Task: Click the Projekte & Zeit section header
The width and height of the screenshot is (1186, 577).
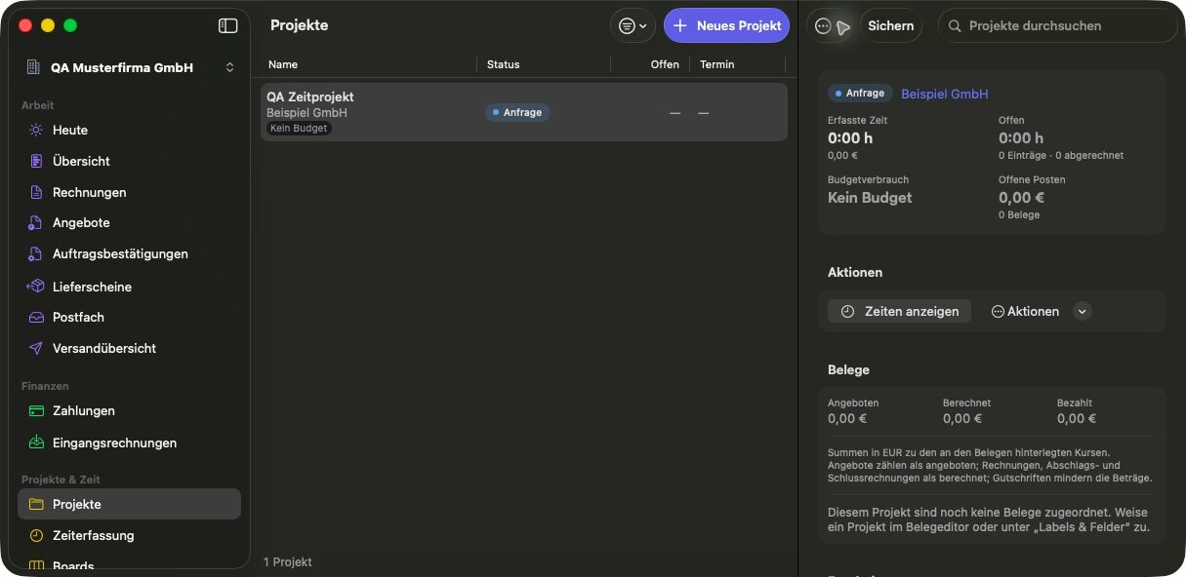Action: [x=61, y=480]
